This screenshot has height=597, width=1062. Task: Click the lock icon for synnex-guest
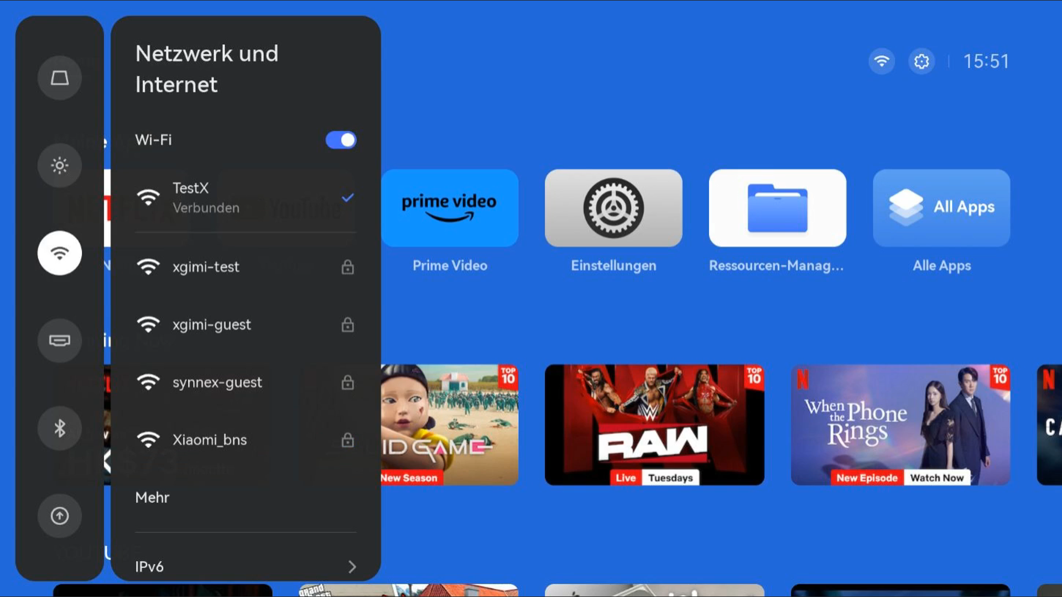point(347,382)
